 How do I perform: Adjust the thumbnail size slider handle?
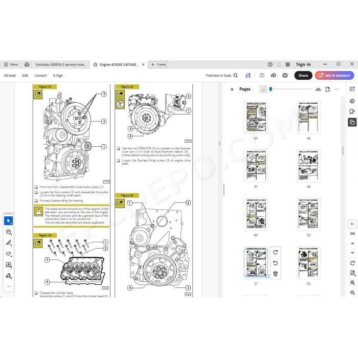click(x=271, y=89)
